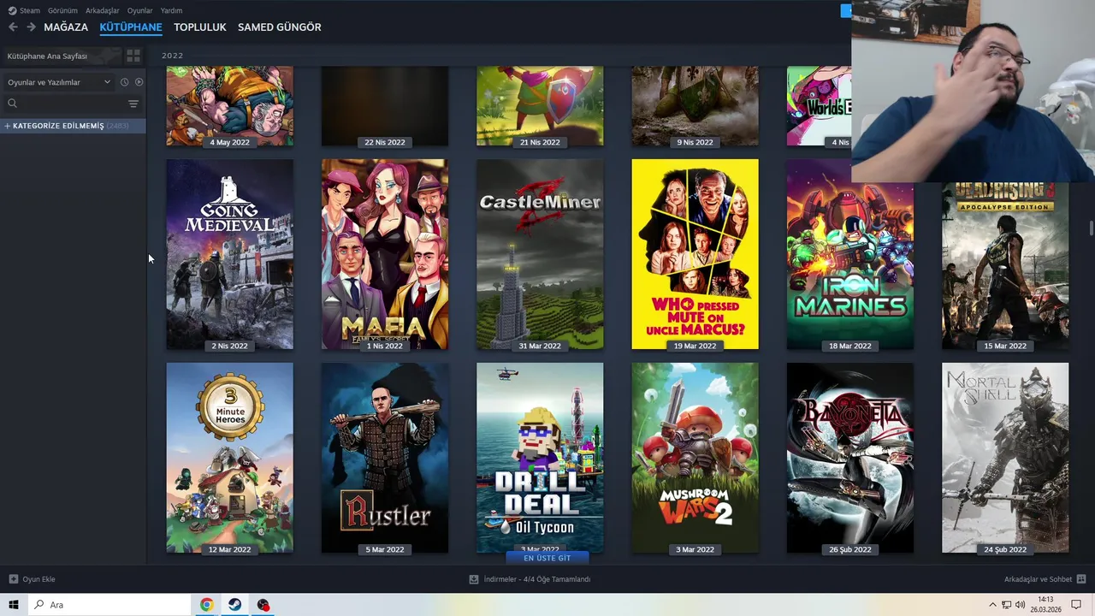Click the 2022 year header
The image size is (1095, 616).
pos(173,56)
